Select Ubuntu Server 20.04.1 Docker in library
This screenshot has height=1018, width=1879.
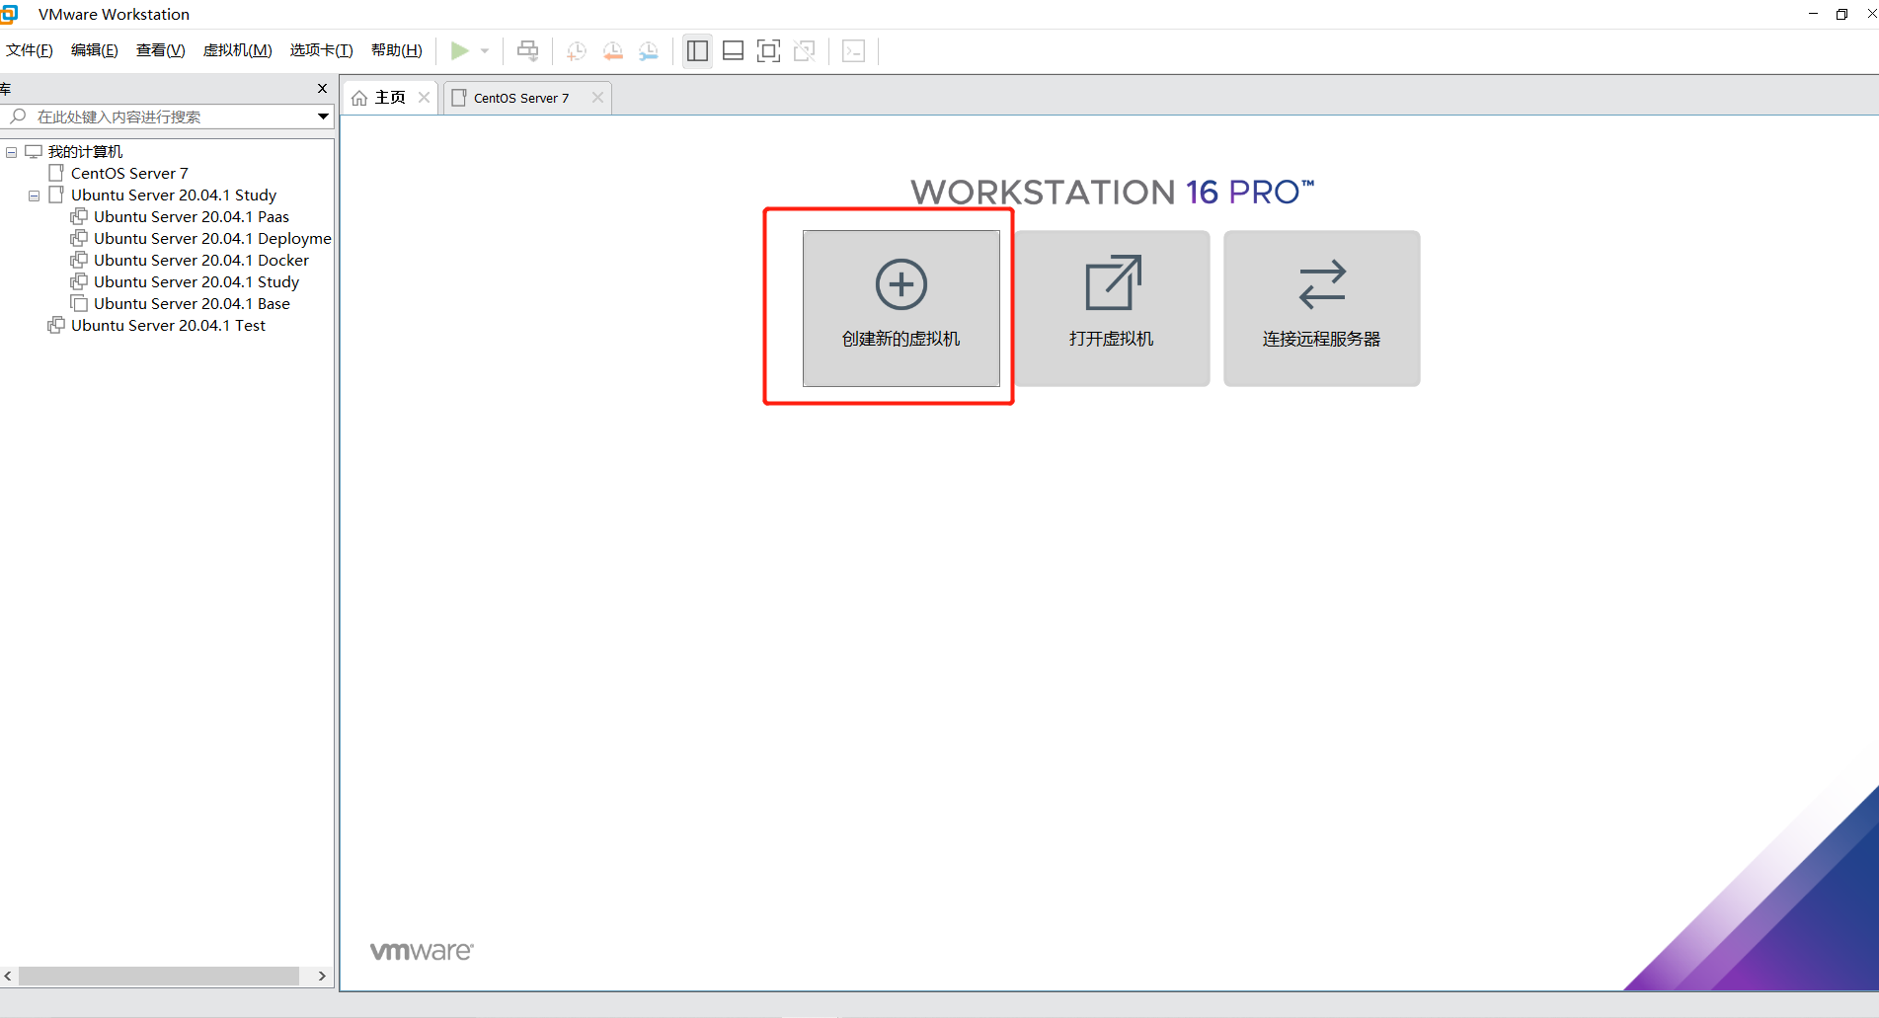tap(200, 261)
